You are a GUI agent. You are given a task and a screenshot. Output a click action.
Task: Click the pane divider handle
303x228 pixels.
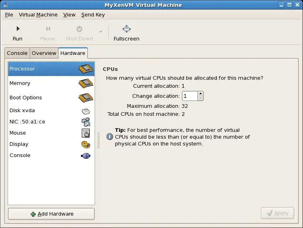pyautogui.click(x=99, y=141)
